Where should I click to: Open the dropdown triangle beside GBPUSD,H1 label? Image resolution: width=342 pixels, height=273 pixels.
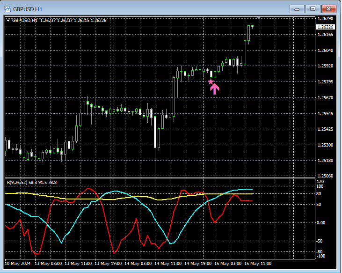(x=8, y=21)
